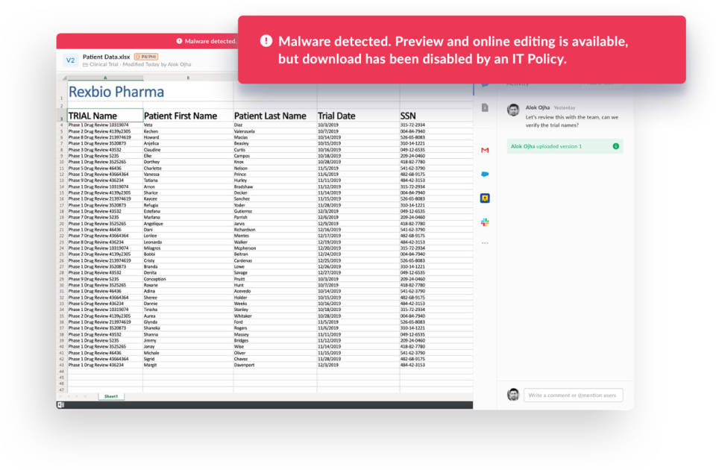Image resolution: width=716 pixels, height=470 pixels.
Task: Show more integrations via the ellipsis icon
Action: click(485, 243)
